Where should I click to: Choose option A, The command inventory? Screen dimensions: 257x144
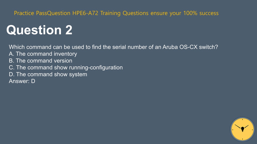(43, 54)
